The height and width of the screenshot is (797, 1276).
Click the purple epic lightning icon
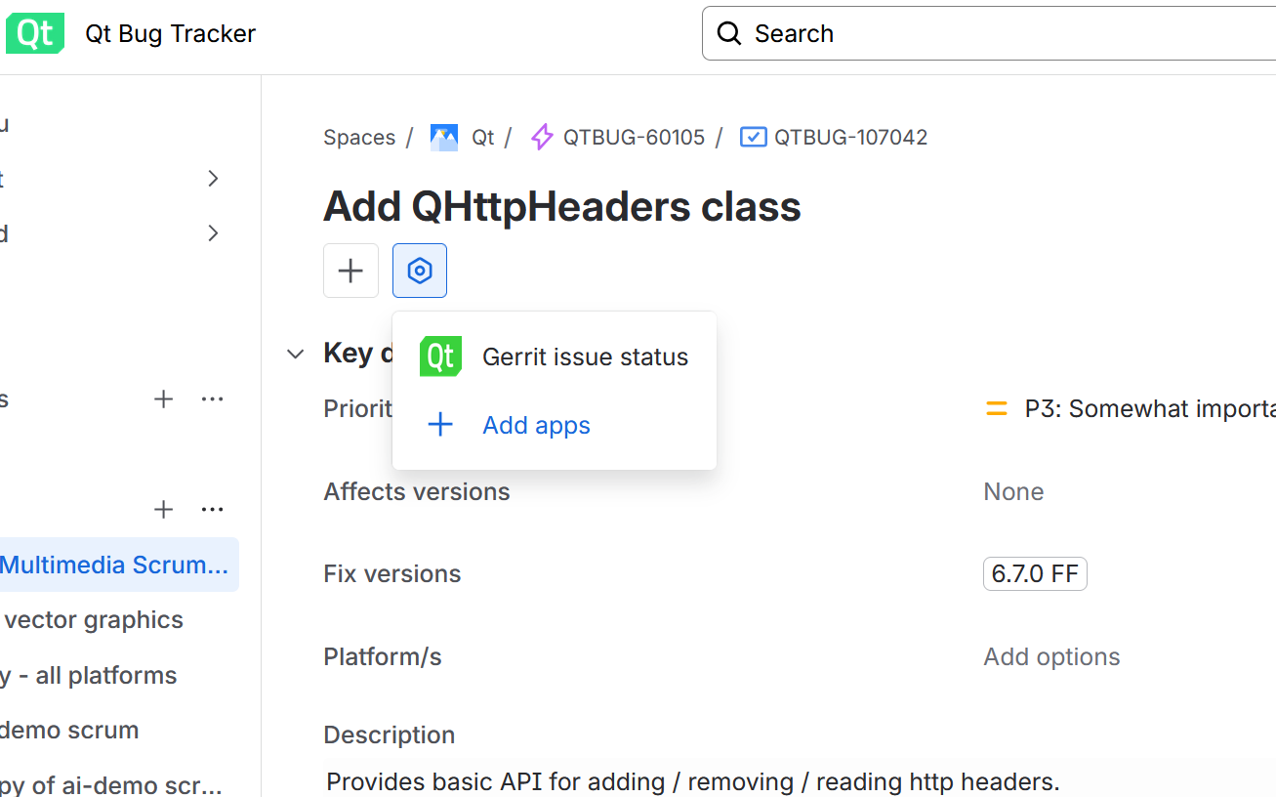542,138
